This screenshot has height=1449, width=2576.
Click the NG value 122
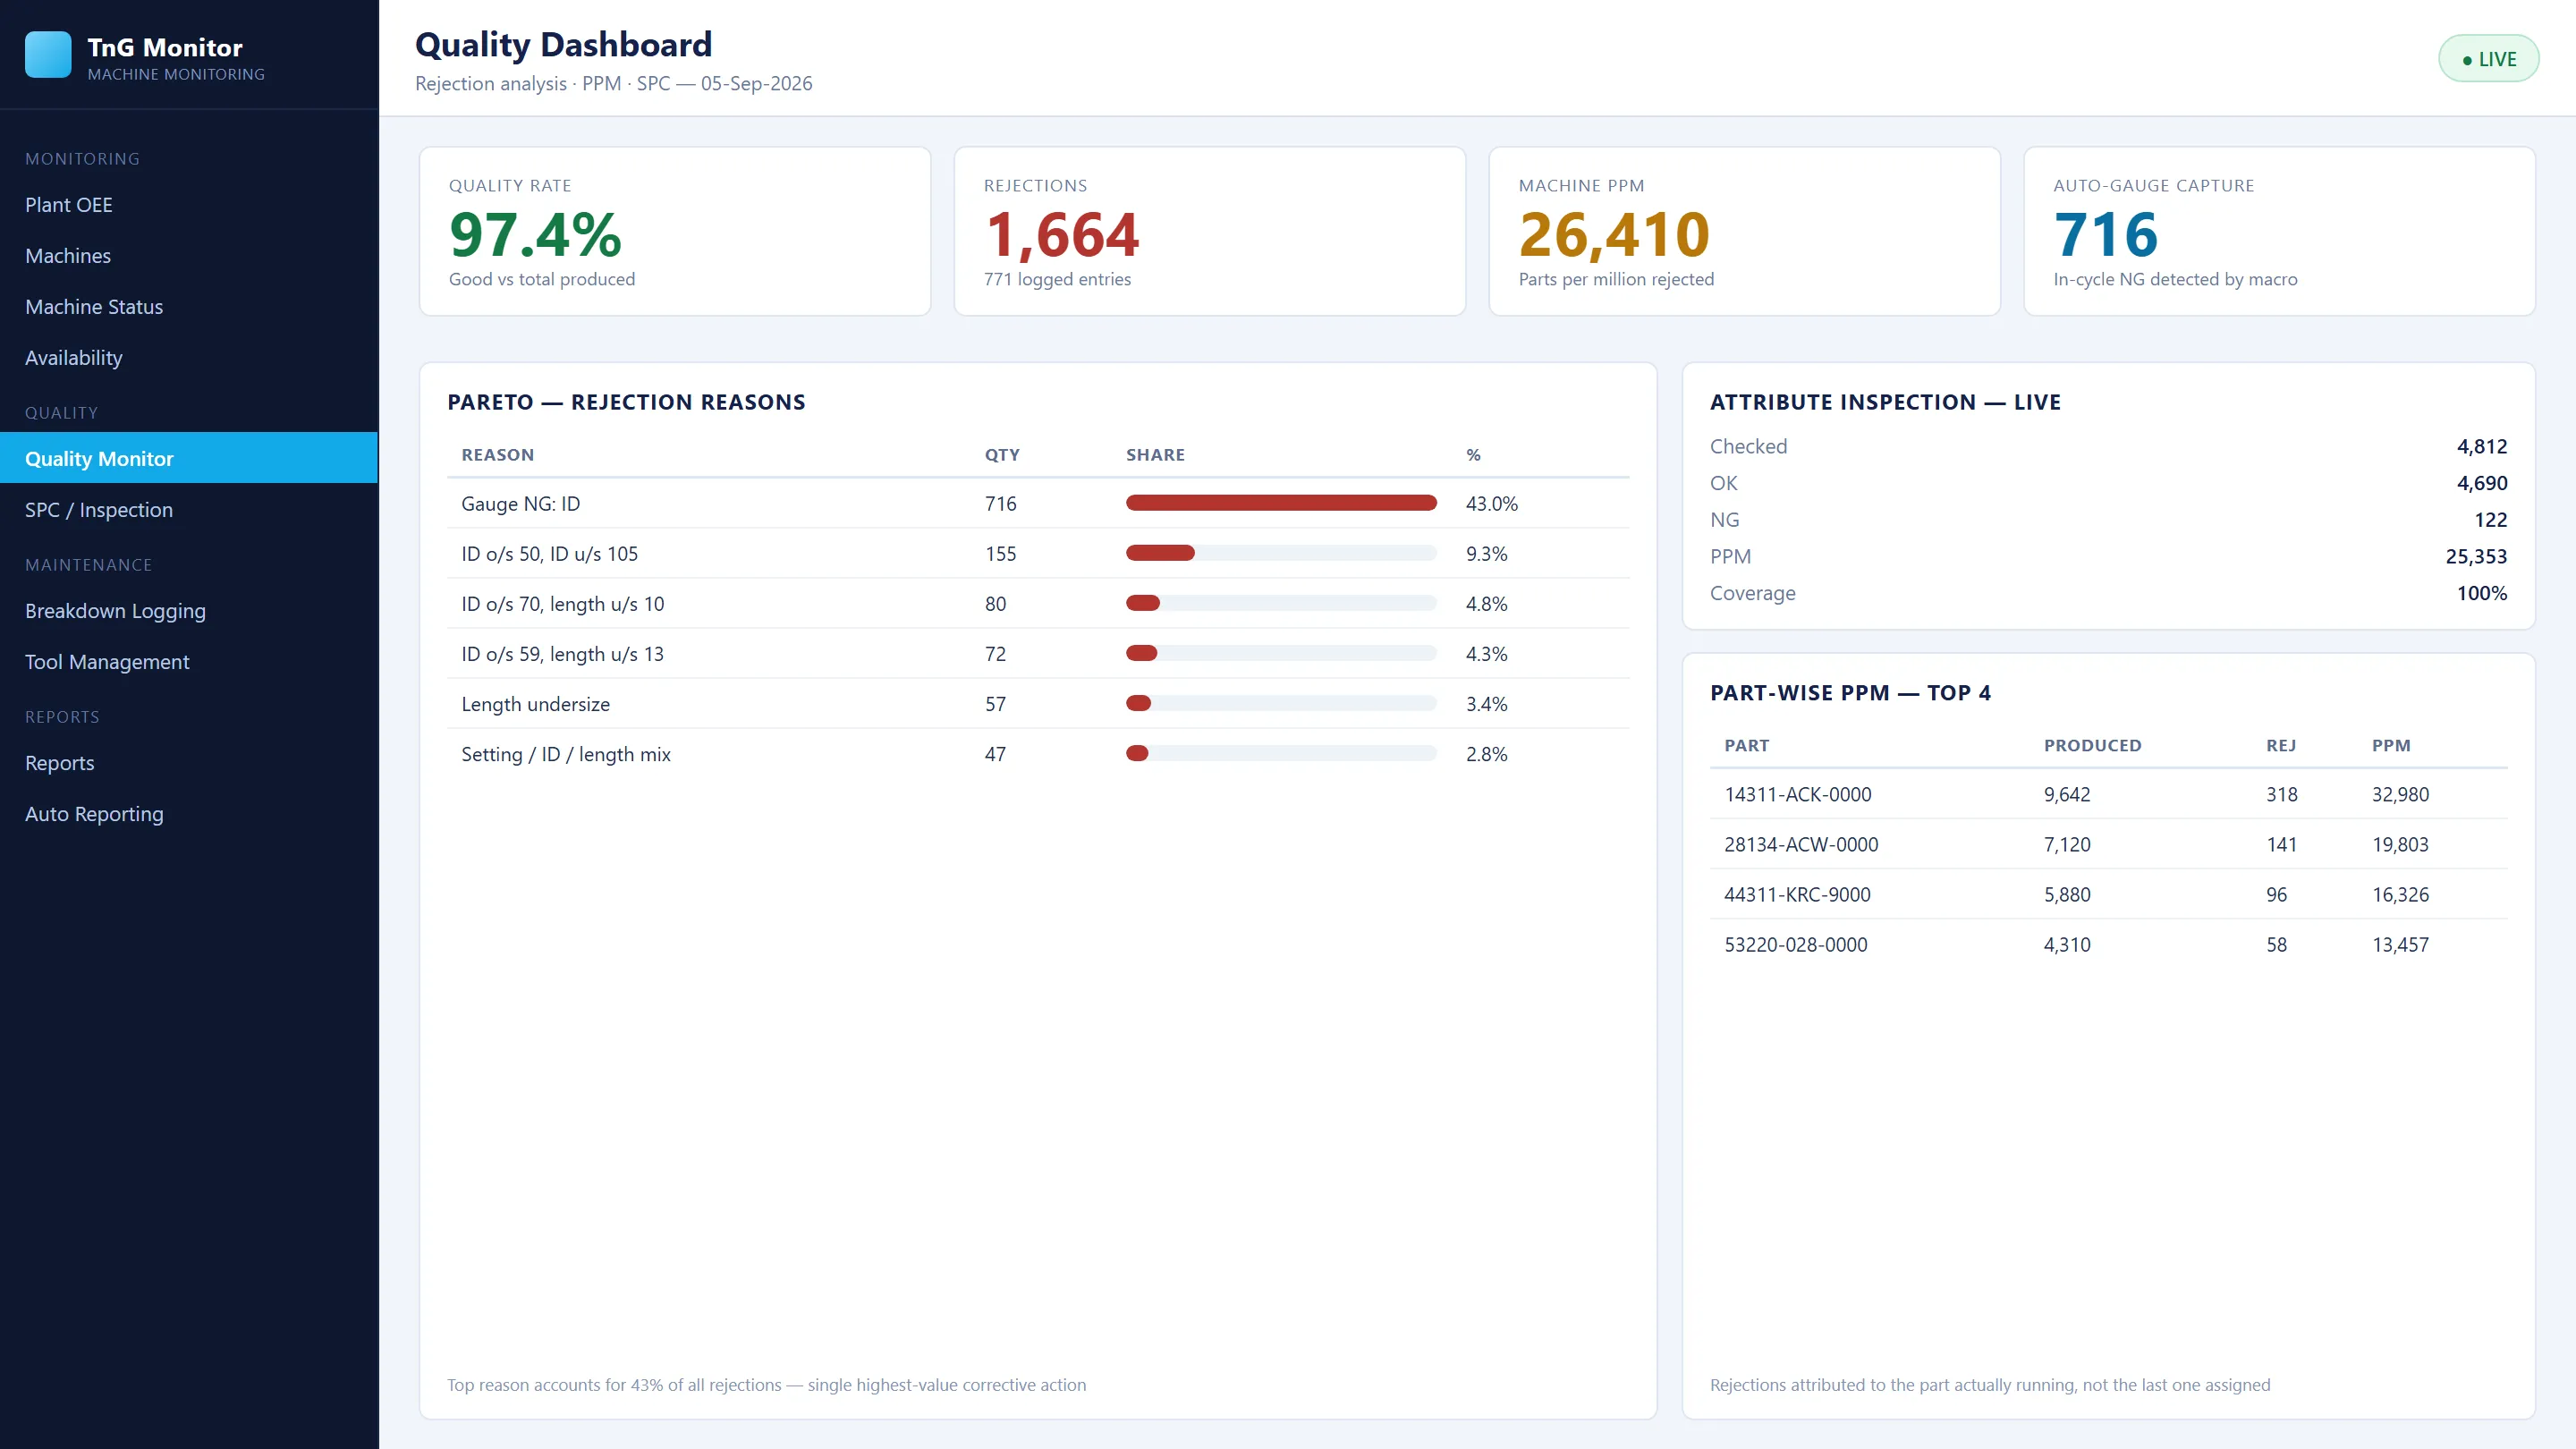pyautogui.click(x=2490, y=520)
